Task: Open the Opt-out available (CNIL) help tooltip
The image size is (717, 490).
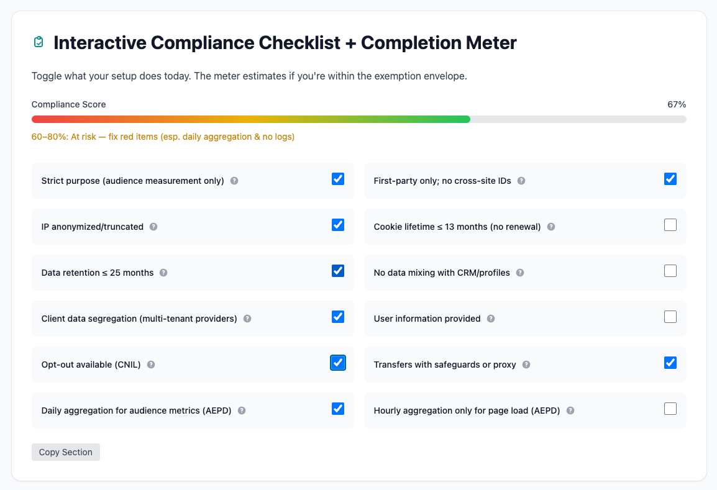Action: click(x=150, y=365)
